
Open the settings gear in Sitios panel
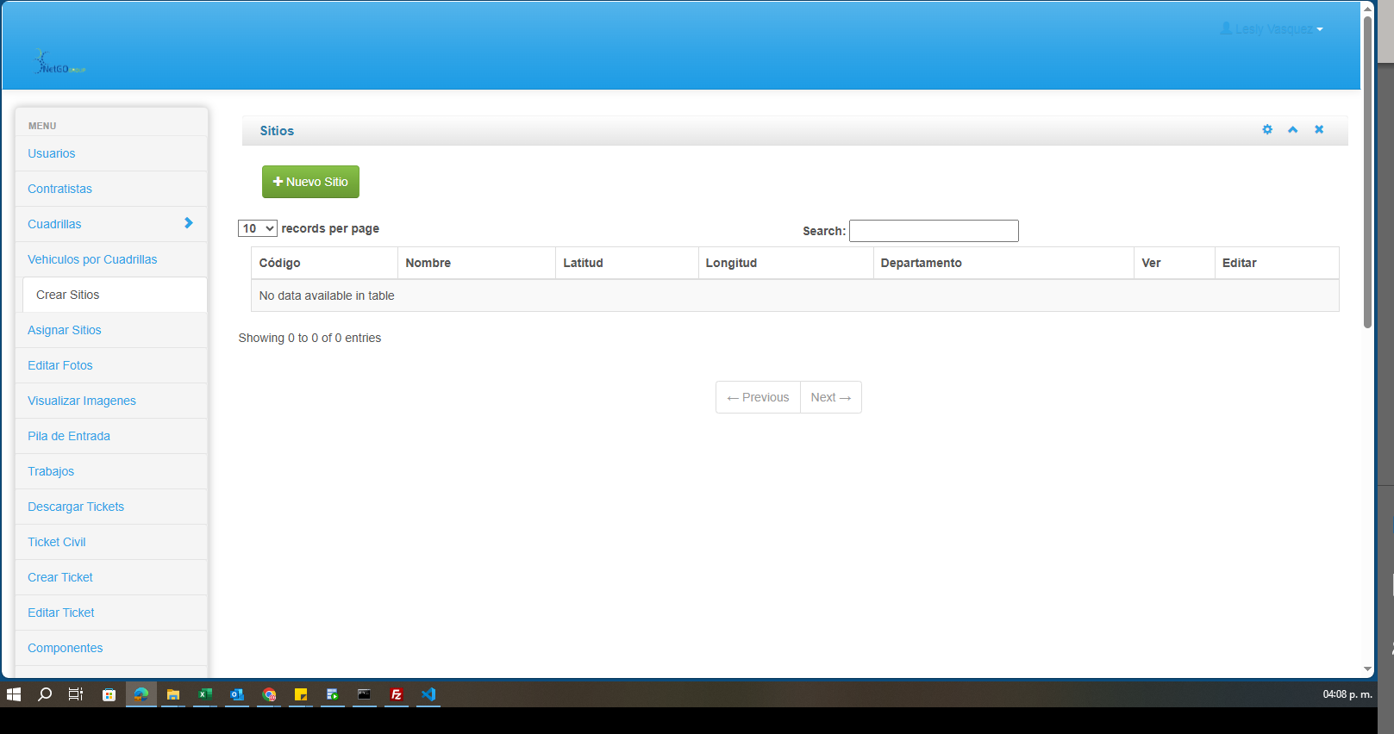tap(1266, 130)
